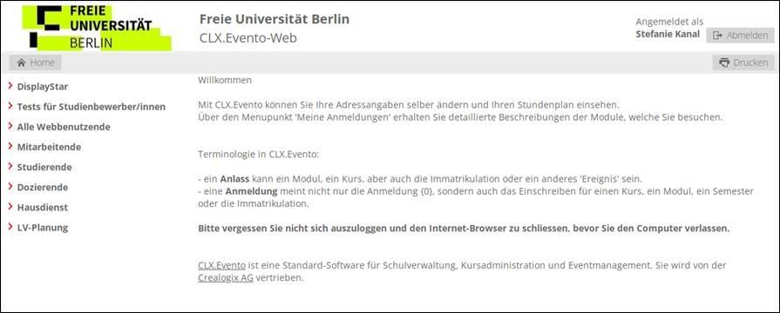
Task: Follow the CLX.Evento link
Action: (x=221, y=265)
